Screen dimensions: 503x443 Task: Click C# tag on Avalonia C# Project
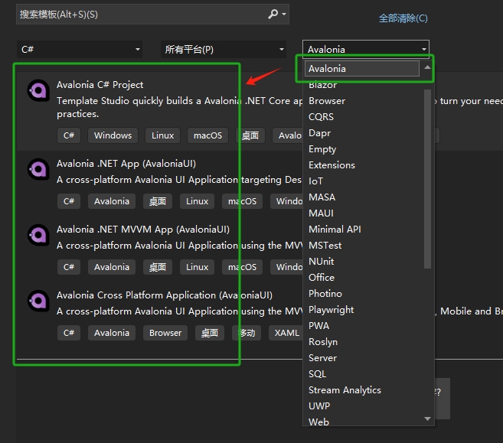69,135
